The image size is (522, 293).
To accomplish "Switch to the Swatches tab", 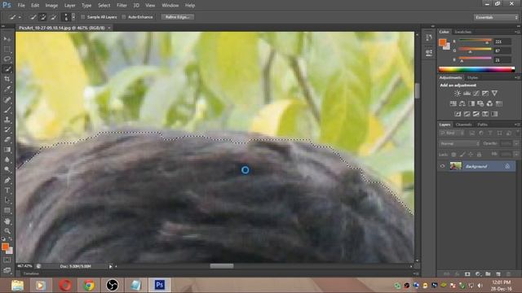I will (462, 32).
